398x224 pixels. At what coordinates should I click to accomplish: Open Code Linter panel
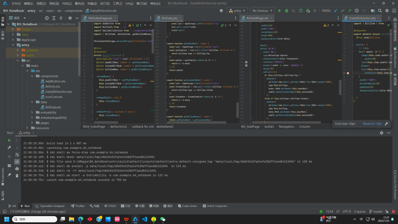(x=187, y=206)
